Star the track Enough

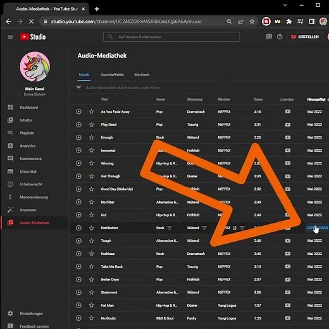point(91,137)
